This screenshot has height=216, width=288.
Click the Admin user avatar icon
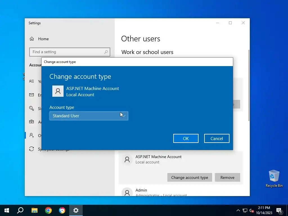coord(127,192)
